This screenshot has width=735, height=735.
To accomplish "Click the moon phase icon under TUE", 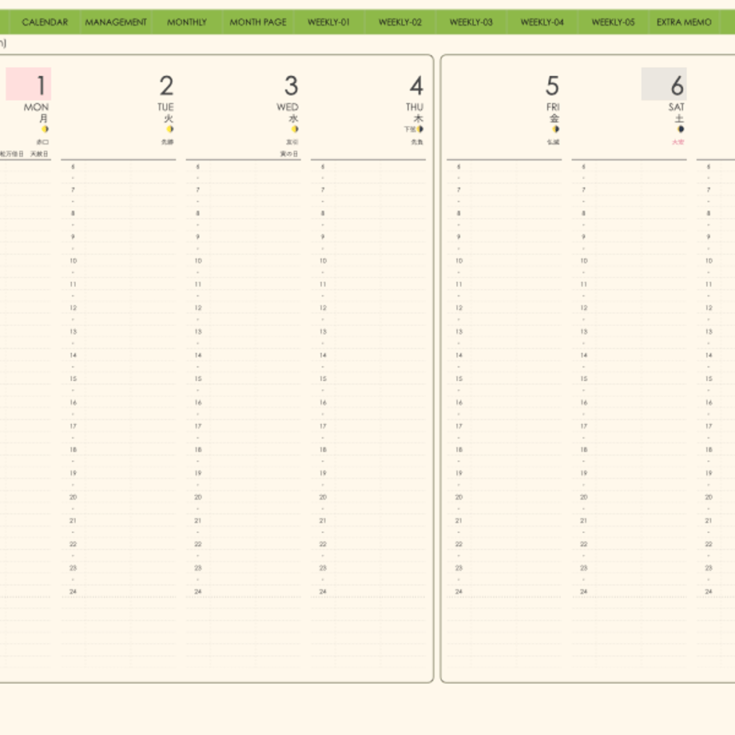I will pos(170,129).
